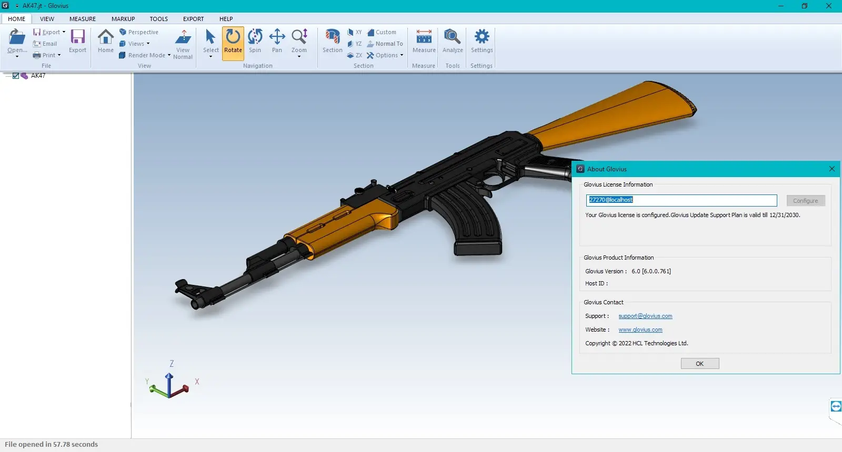
Task: Start the Spin navigation tool
Action: (255, 41)
